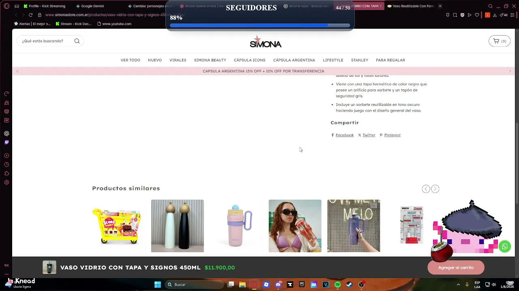Click the Windows taskbar search box
519x291 pixels.
click(x=194, y=285)
